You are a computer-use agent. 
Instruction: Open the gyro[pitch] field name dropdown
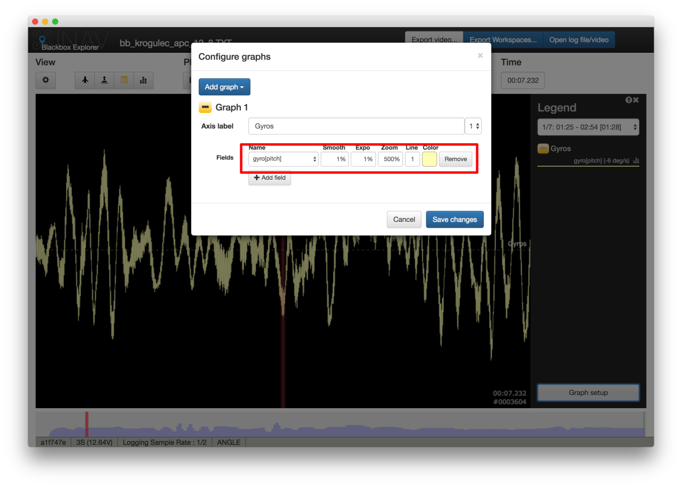[x=283, y=159]
